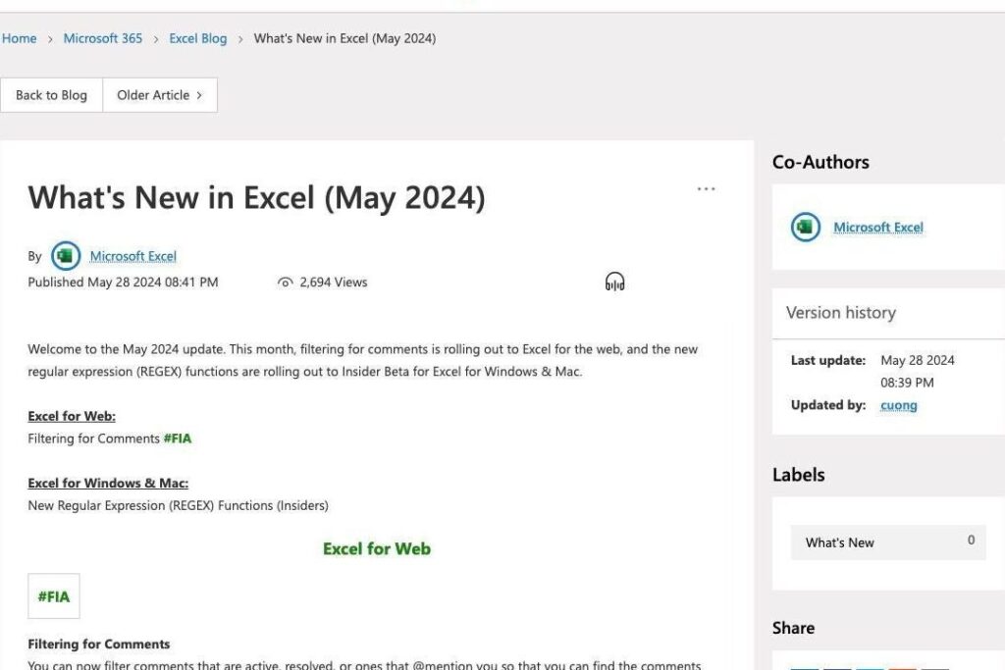Open the cuong user profile link
The width and height of the screenshot is (1005, 670).
(899, 405)
